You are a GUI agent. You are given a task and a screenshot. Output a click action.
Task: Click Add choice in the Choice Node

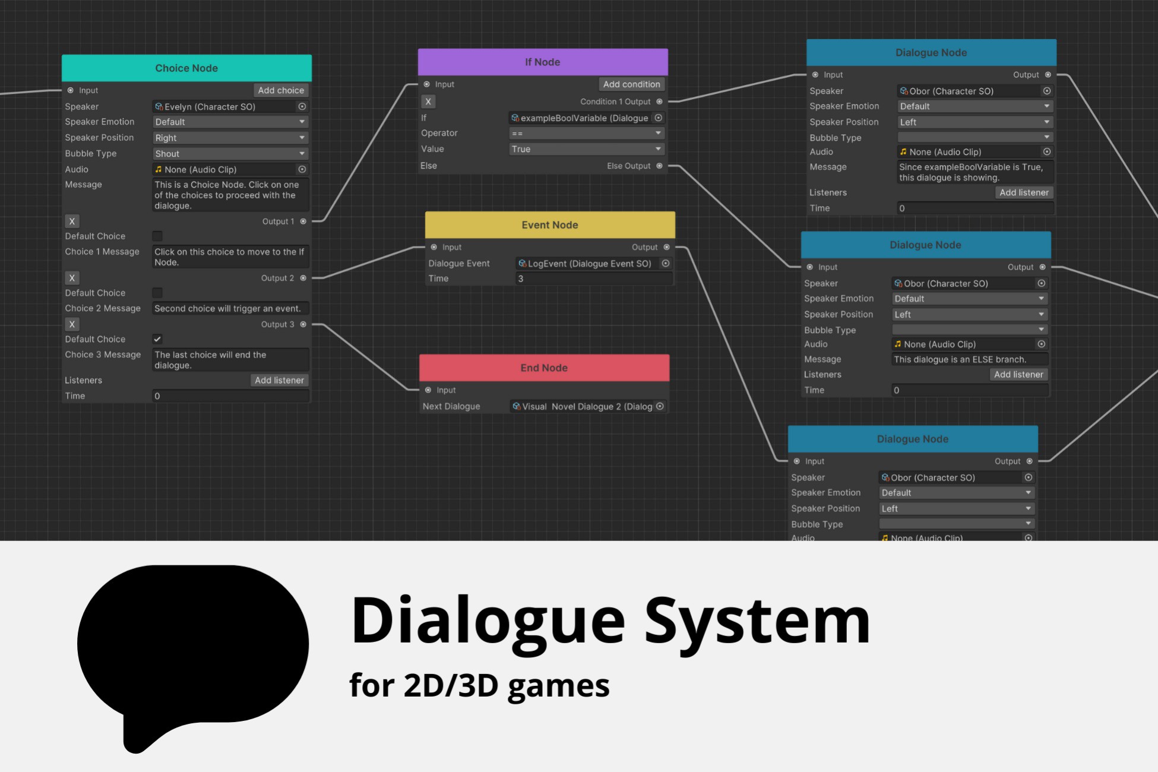tap(281, 90)
